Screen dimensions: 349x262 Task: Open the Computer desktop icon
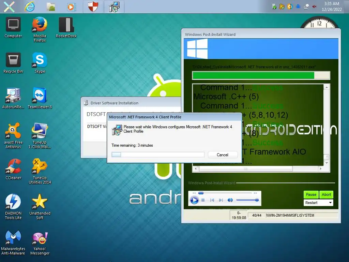pos(13,27)
